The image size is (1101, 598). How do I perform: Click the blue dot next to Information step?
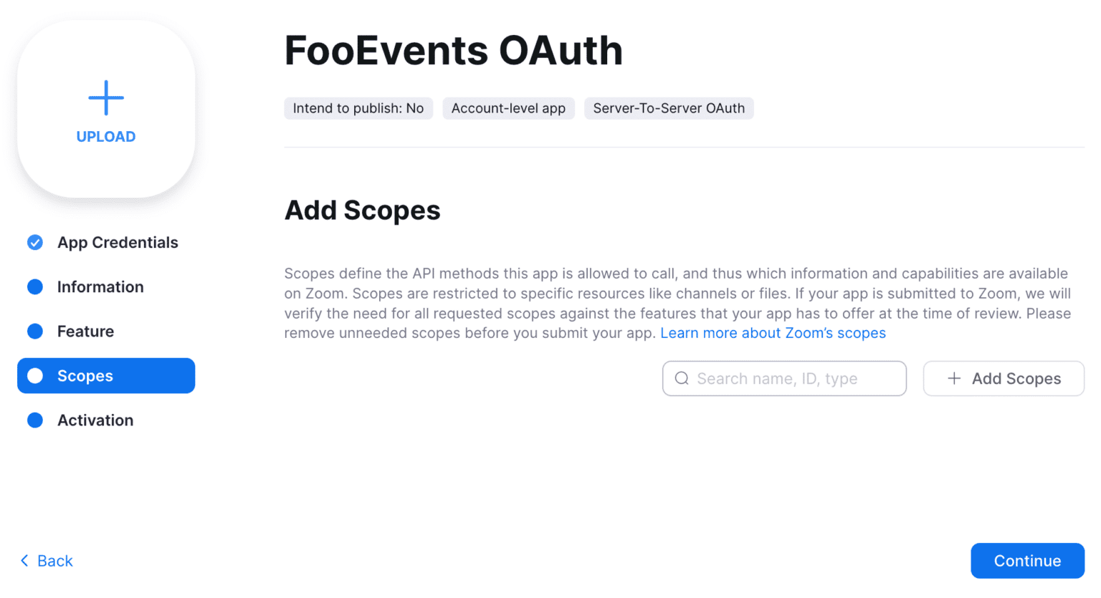[34, 286]
